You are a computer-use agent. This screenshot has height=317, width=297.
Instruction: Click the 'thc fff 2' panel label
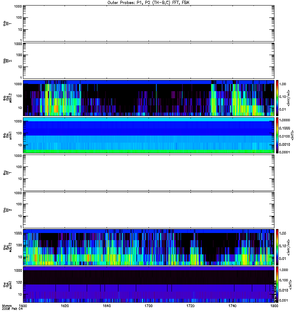click(7, 210)
